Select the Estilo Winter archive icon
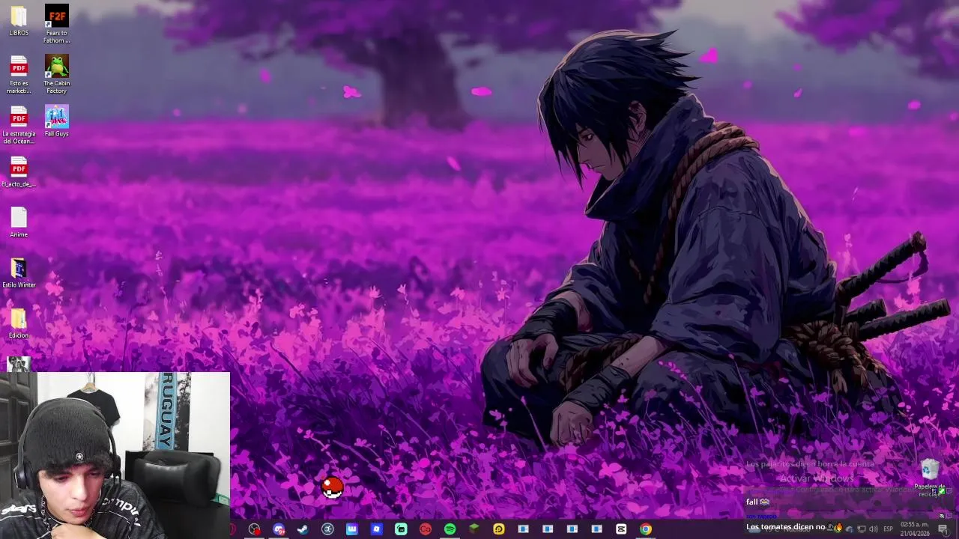Image resolution: width=959 pixels, height=539 pixels. (19, 273)
